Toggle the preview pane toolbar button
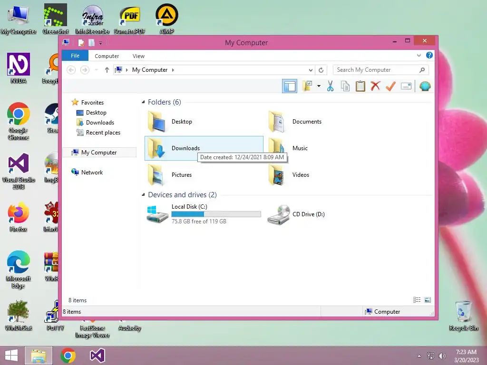 [290, 86]
